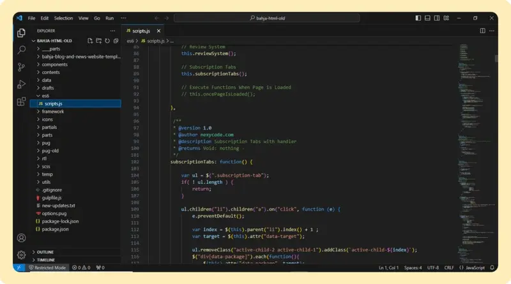Open Explorer views and more actions menu
The width and height of the screenshot is (511, 284).
tap(112, 31)
